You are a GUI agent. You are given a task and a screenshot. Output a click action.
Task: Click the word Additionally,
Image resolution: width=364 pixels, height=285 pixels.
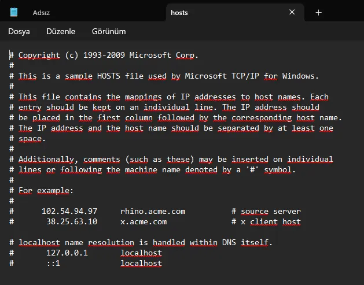click(48, 160)
